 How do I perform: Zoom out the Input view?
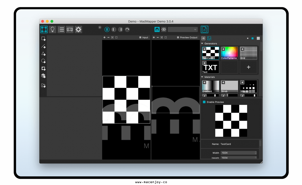[108, 38]
